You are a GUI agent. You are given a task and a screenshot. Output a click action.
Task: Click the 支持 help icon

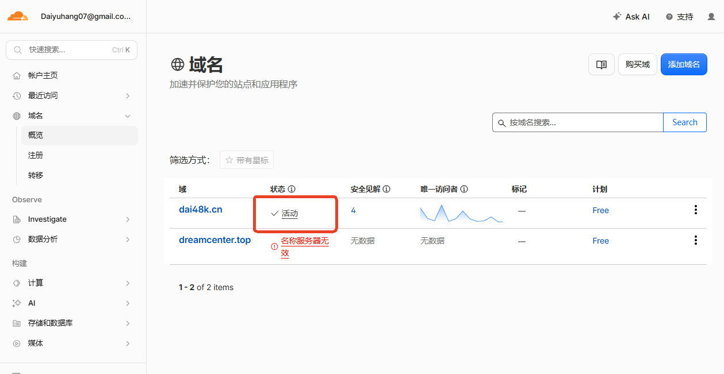[x=669, y=17]
